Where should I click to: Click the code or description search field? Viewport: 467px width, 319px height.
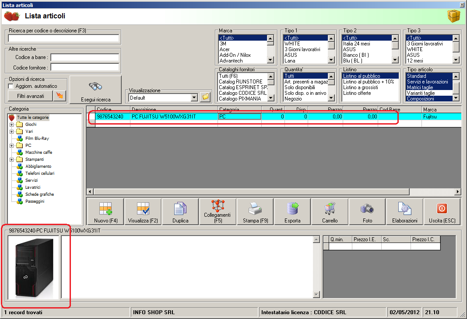click(63, 38)
